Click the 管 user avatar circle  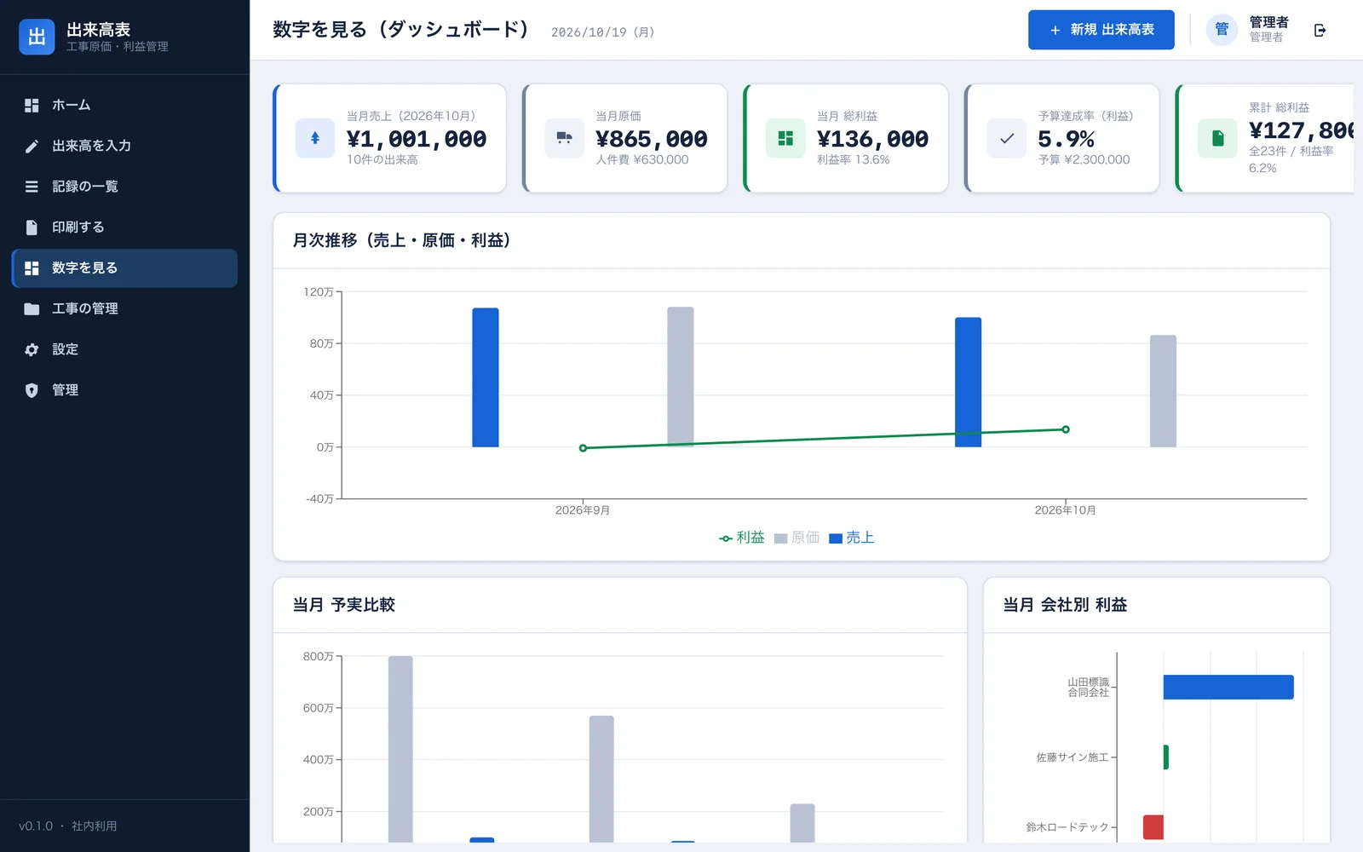(1222, 30)
